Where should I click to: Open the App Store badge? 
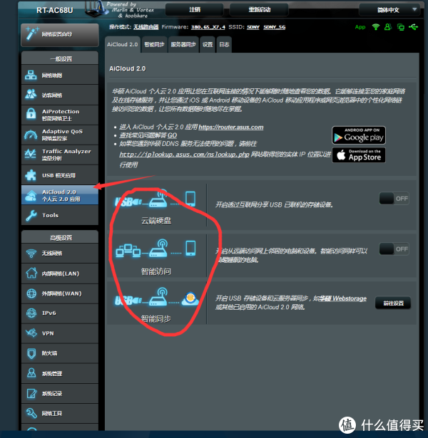point(359,155)
